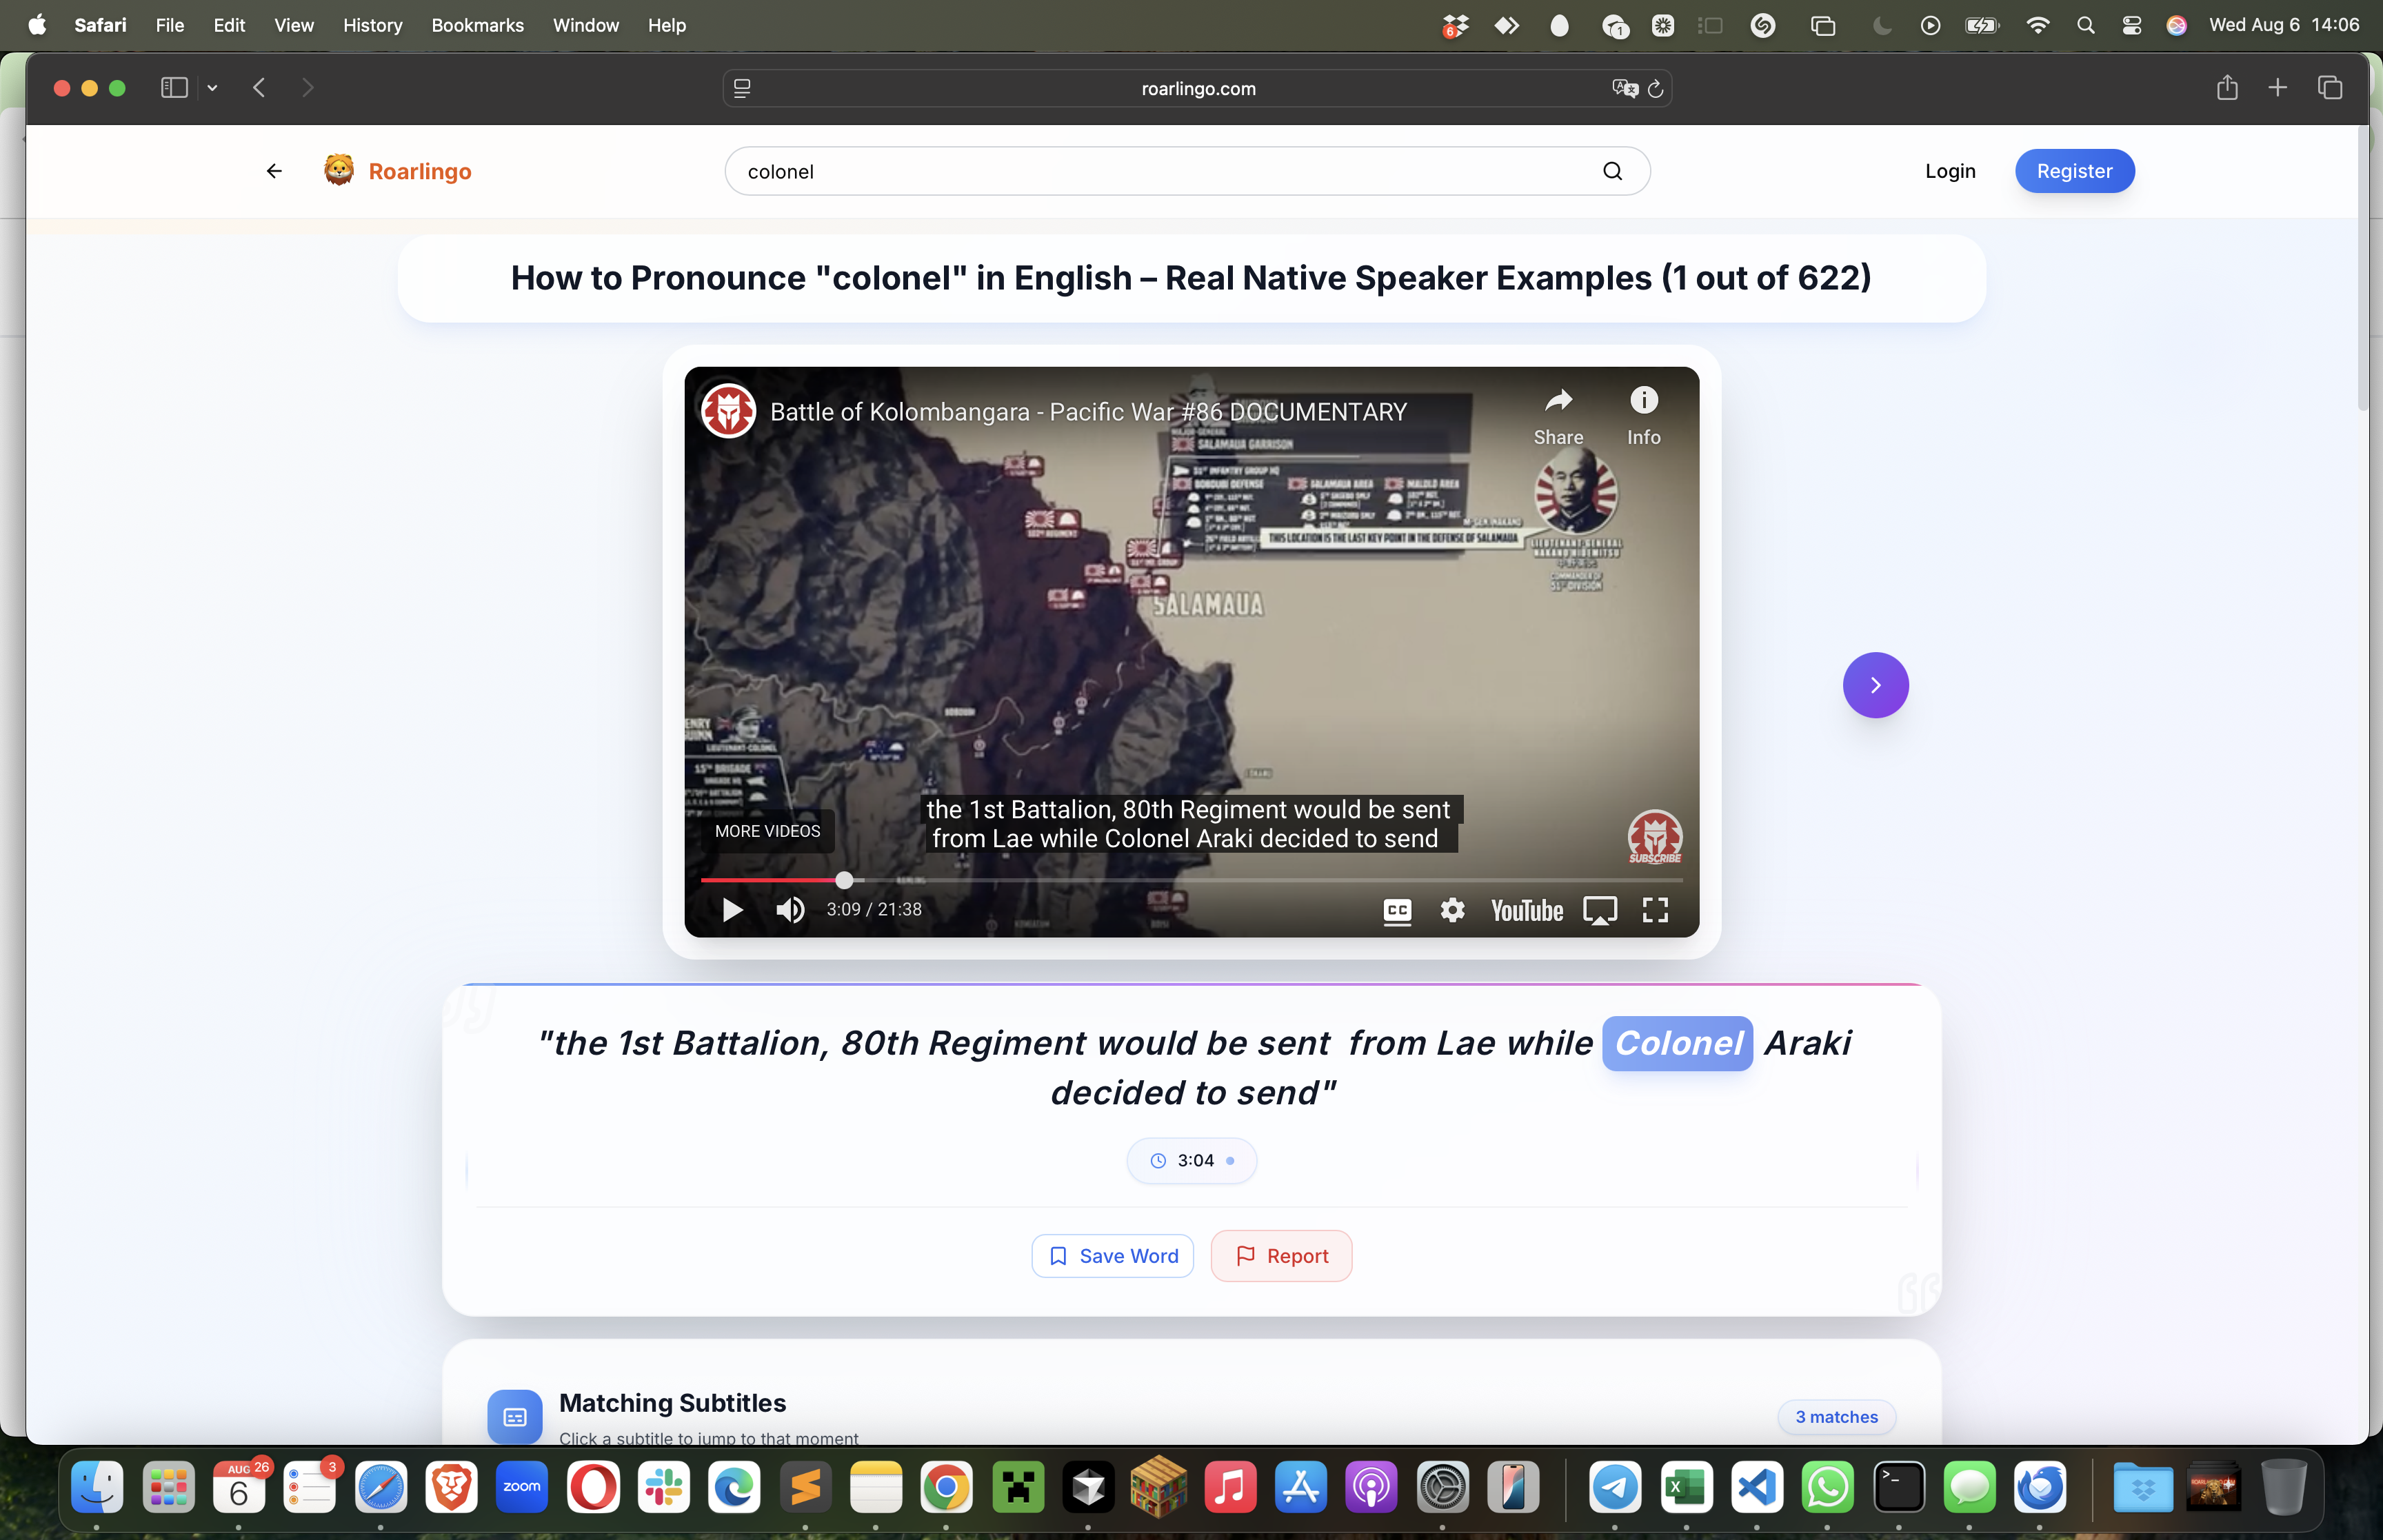This screenshot has width=2383, height=1540.
Task: Click the translate icon in address bar
Action: (1624, 88)
